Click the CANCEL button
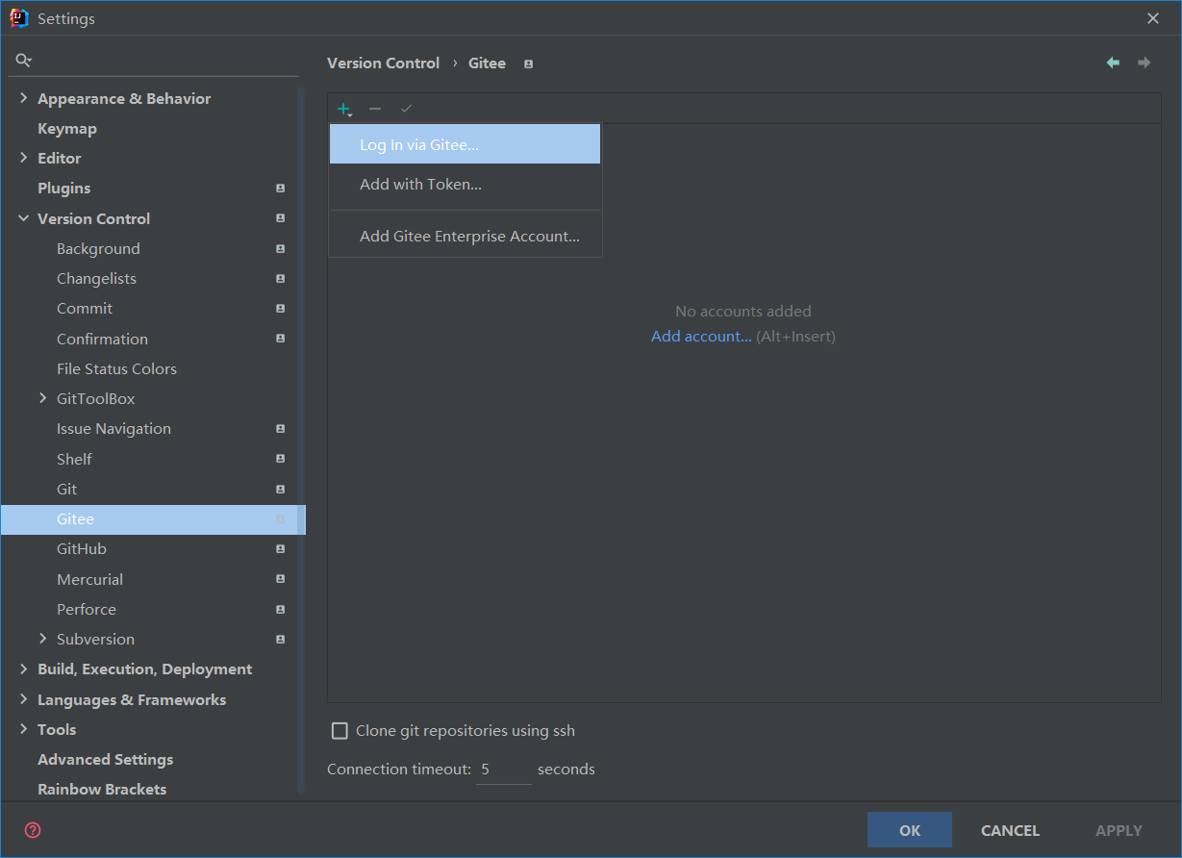The height and width of the screenshot is (858, 1182). tap(1010, 830)
